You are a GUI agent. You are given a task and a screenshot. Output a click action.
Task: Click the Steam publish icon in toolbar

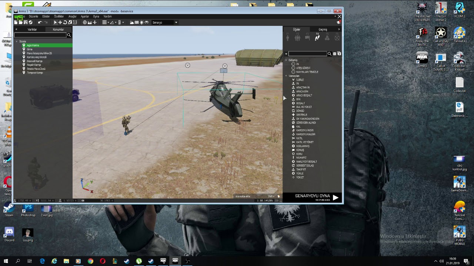click(30, 23)
